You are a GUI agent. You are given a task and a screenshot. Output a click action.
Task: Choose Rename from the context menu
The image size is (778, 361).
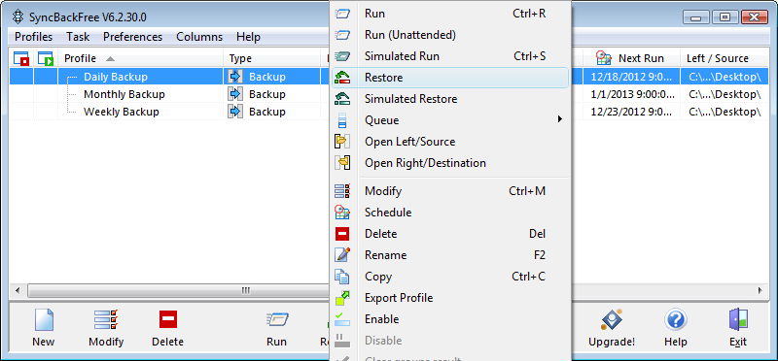click(450, 255)
